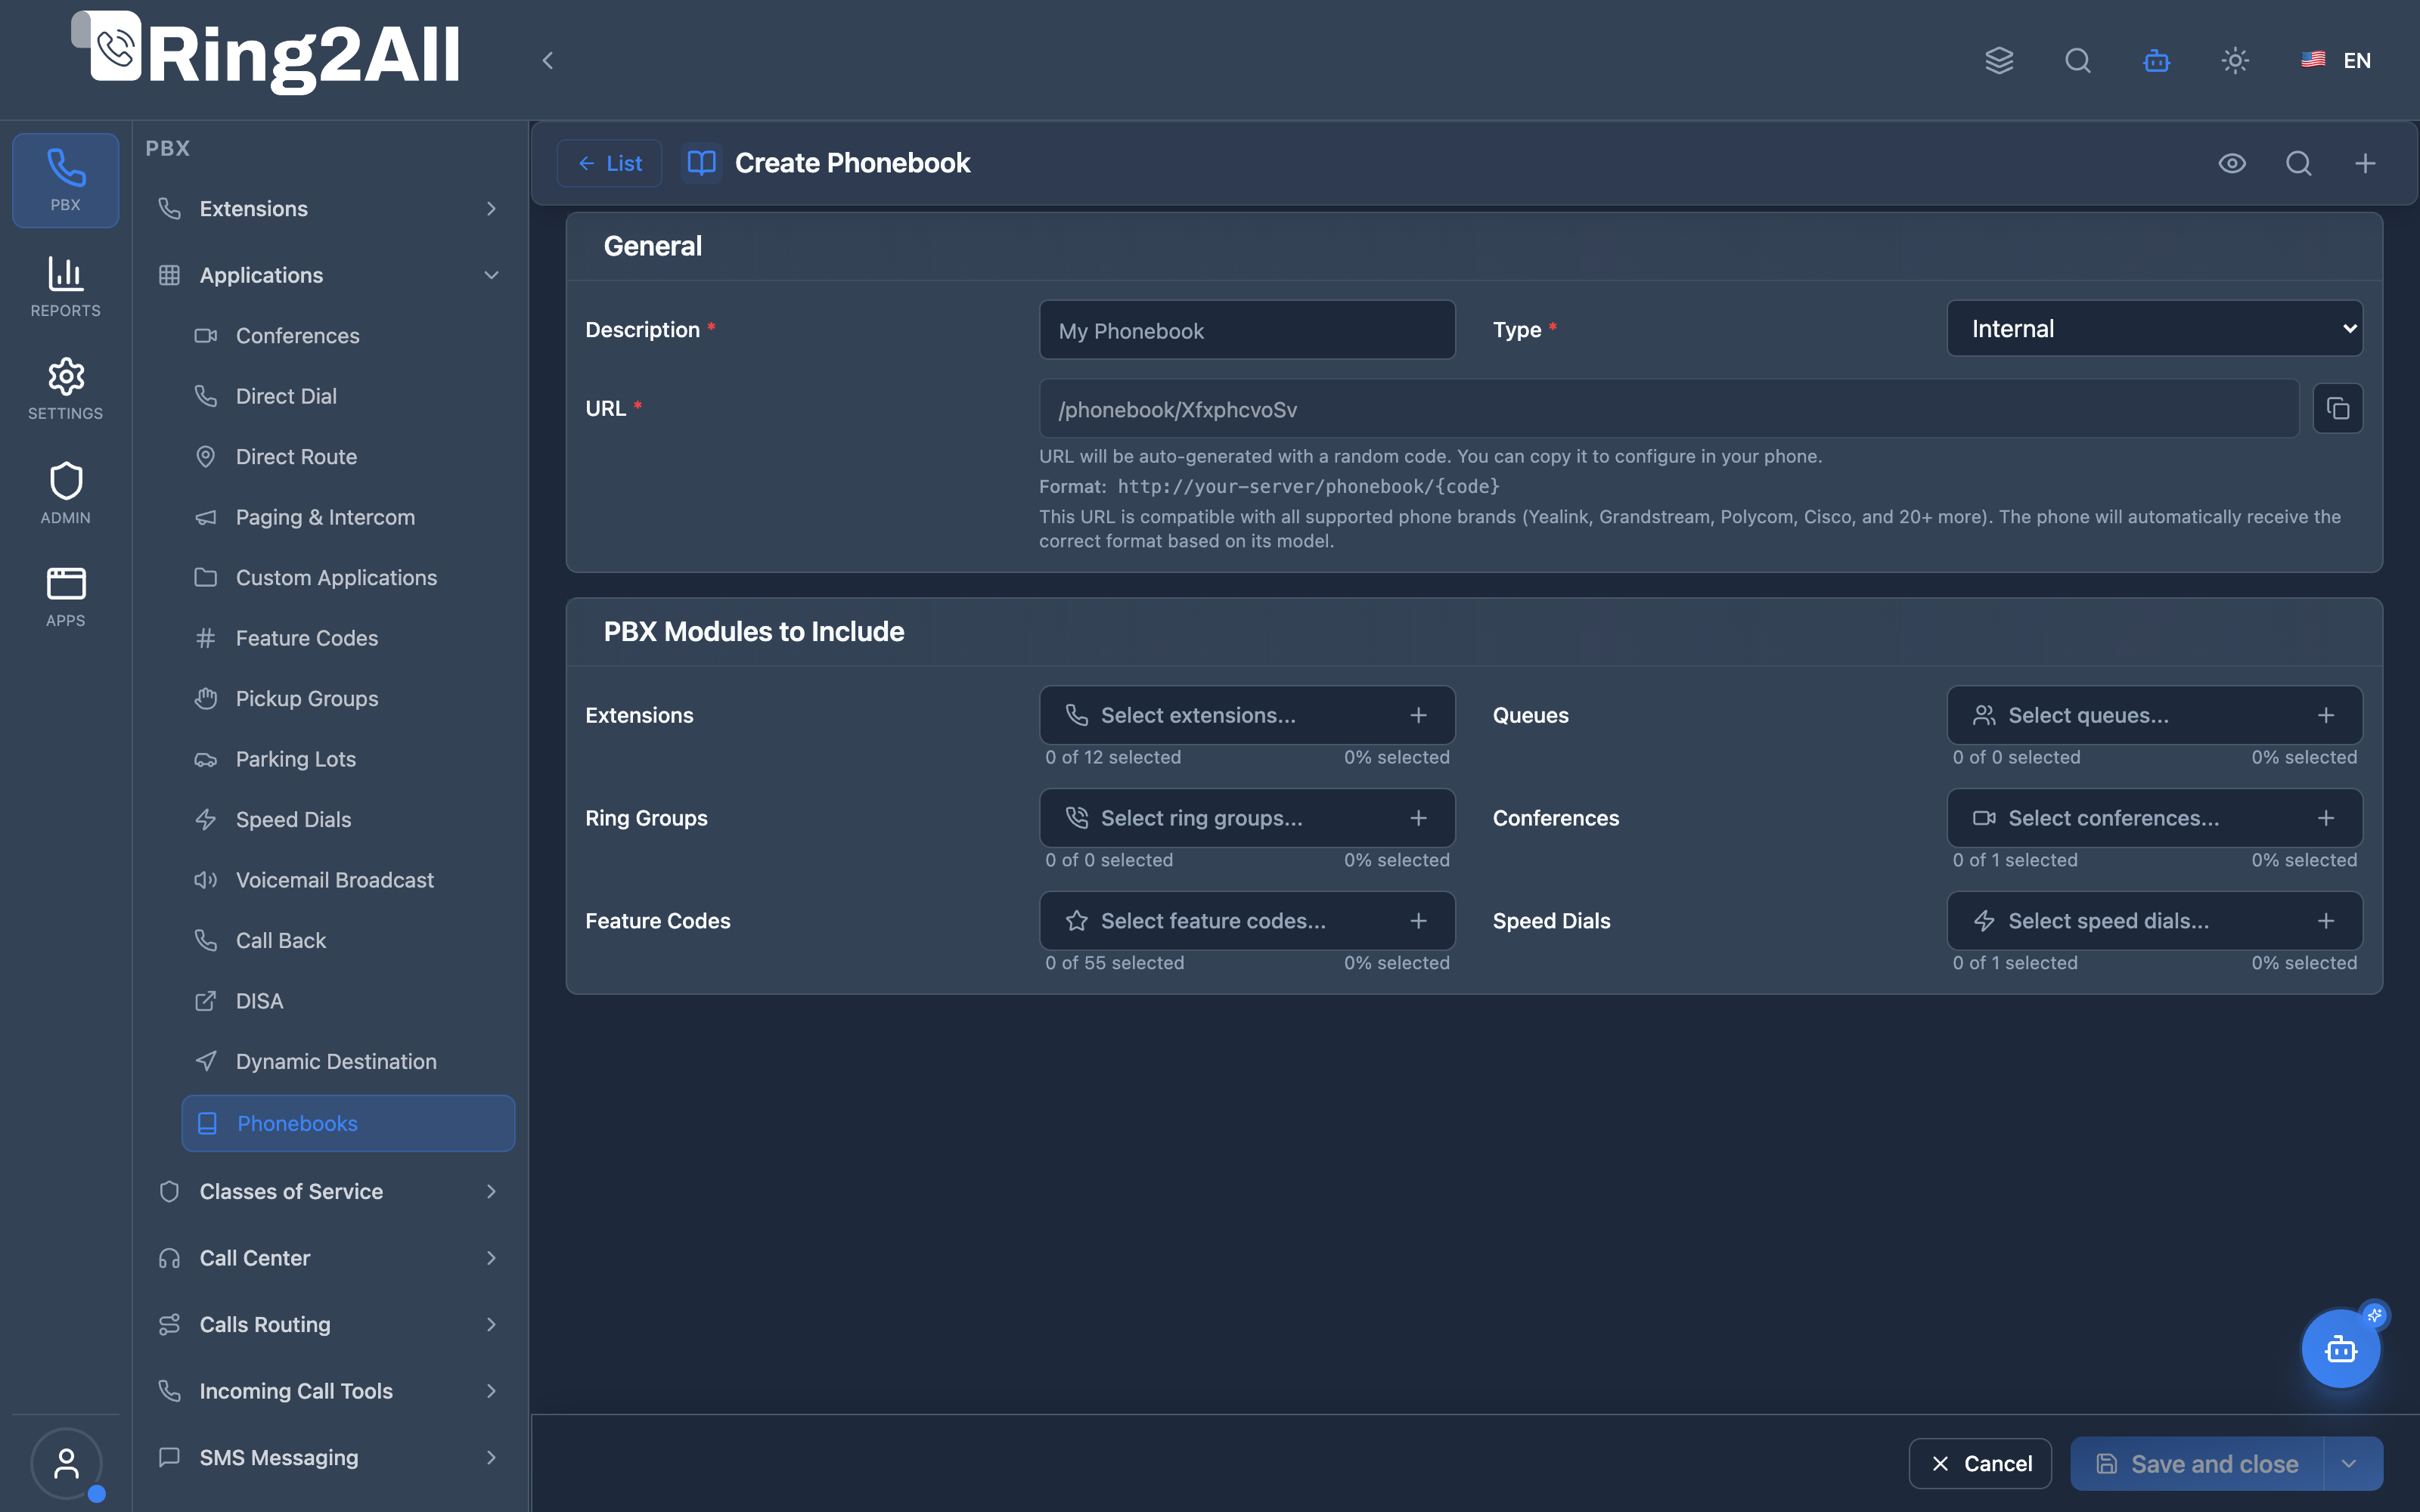Open the Select speed dials picker

point(2155,921)
